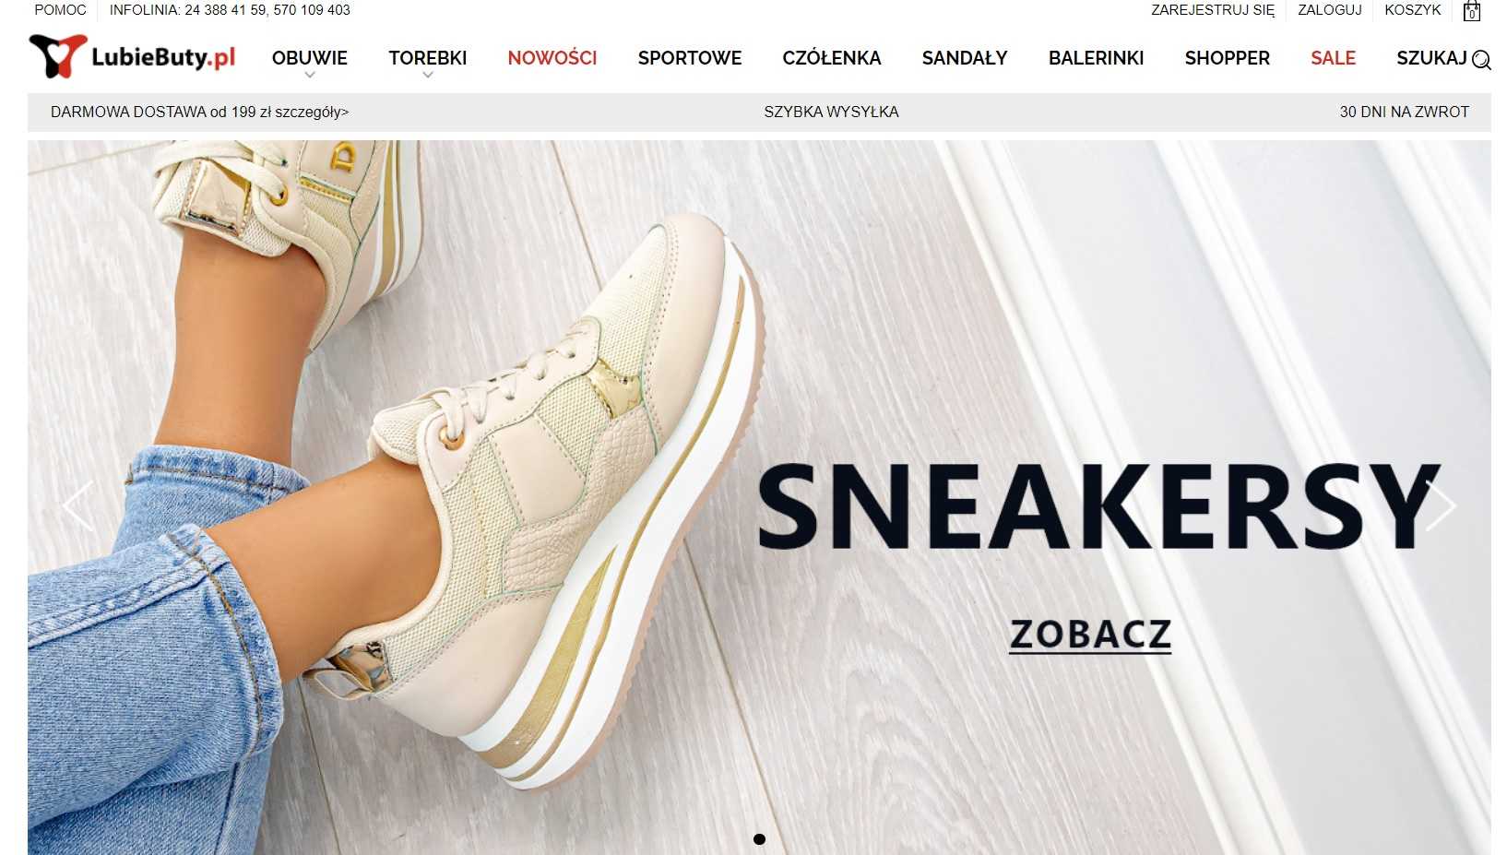Go to previous slide with left arrow
Screen dimensions: 1507x855
tap(77, 505)
